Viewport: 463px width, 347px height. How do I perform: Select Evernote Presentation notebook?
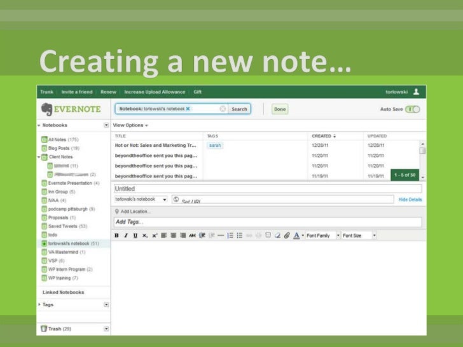tap(71, 183)
